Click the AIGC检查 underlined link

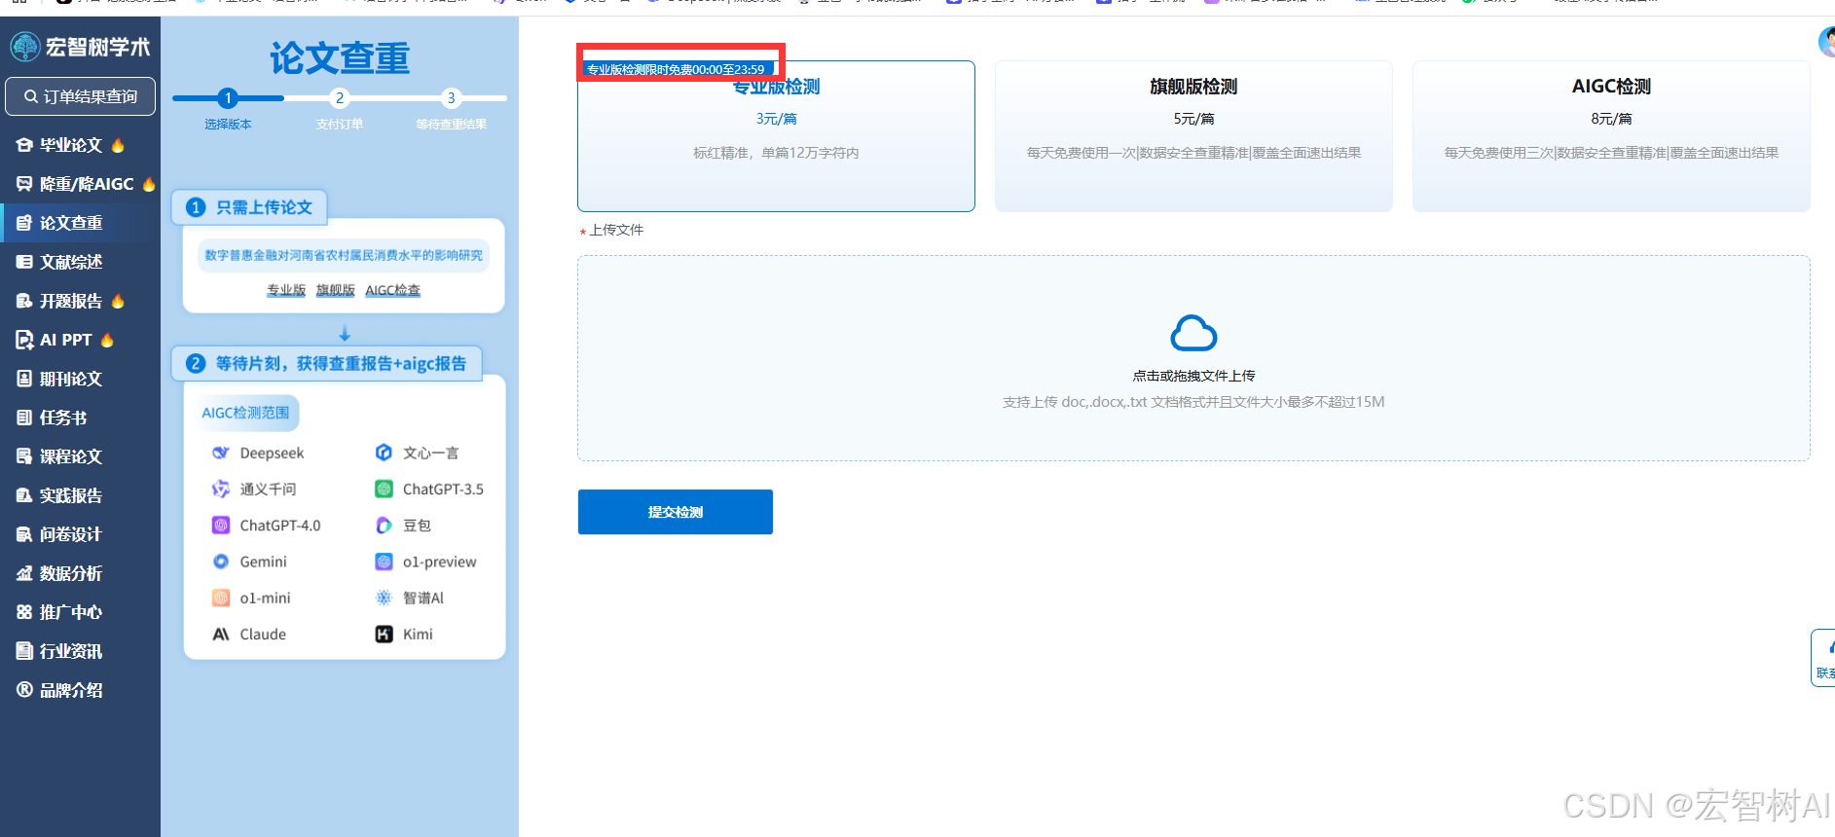pyautogui.click(x=393, y=290)
